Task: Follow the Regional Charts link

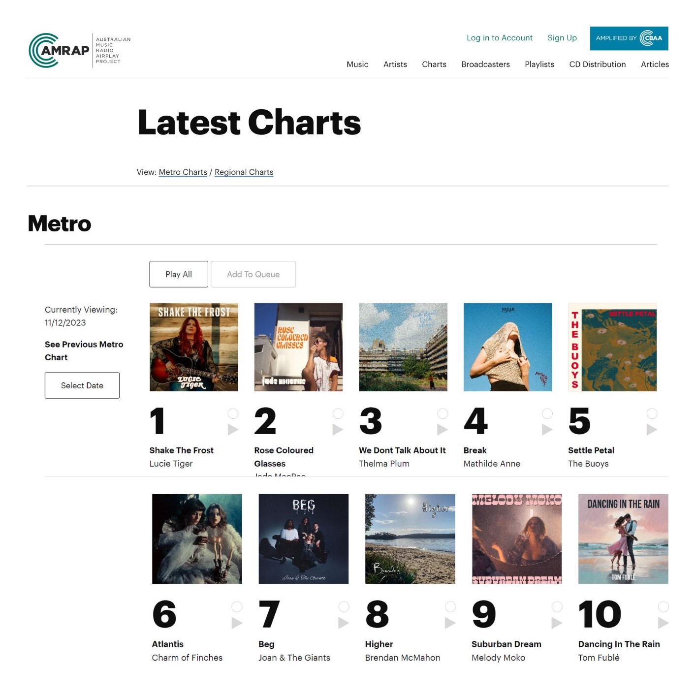Action: [x=244, y=172]
